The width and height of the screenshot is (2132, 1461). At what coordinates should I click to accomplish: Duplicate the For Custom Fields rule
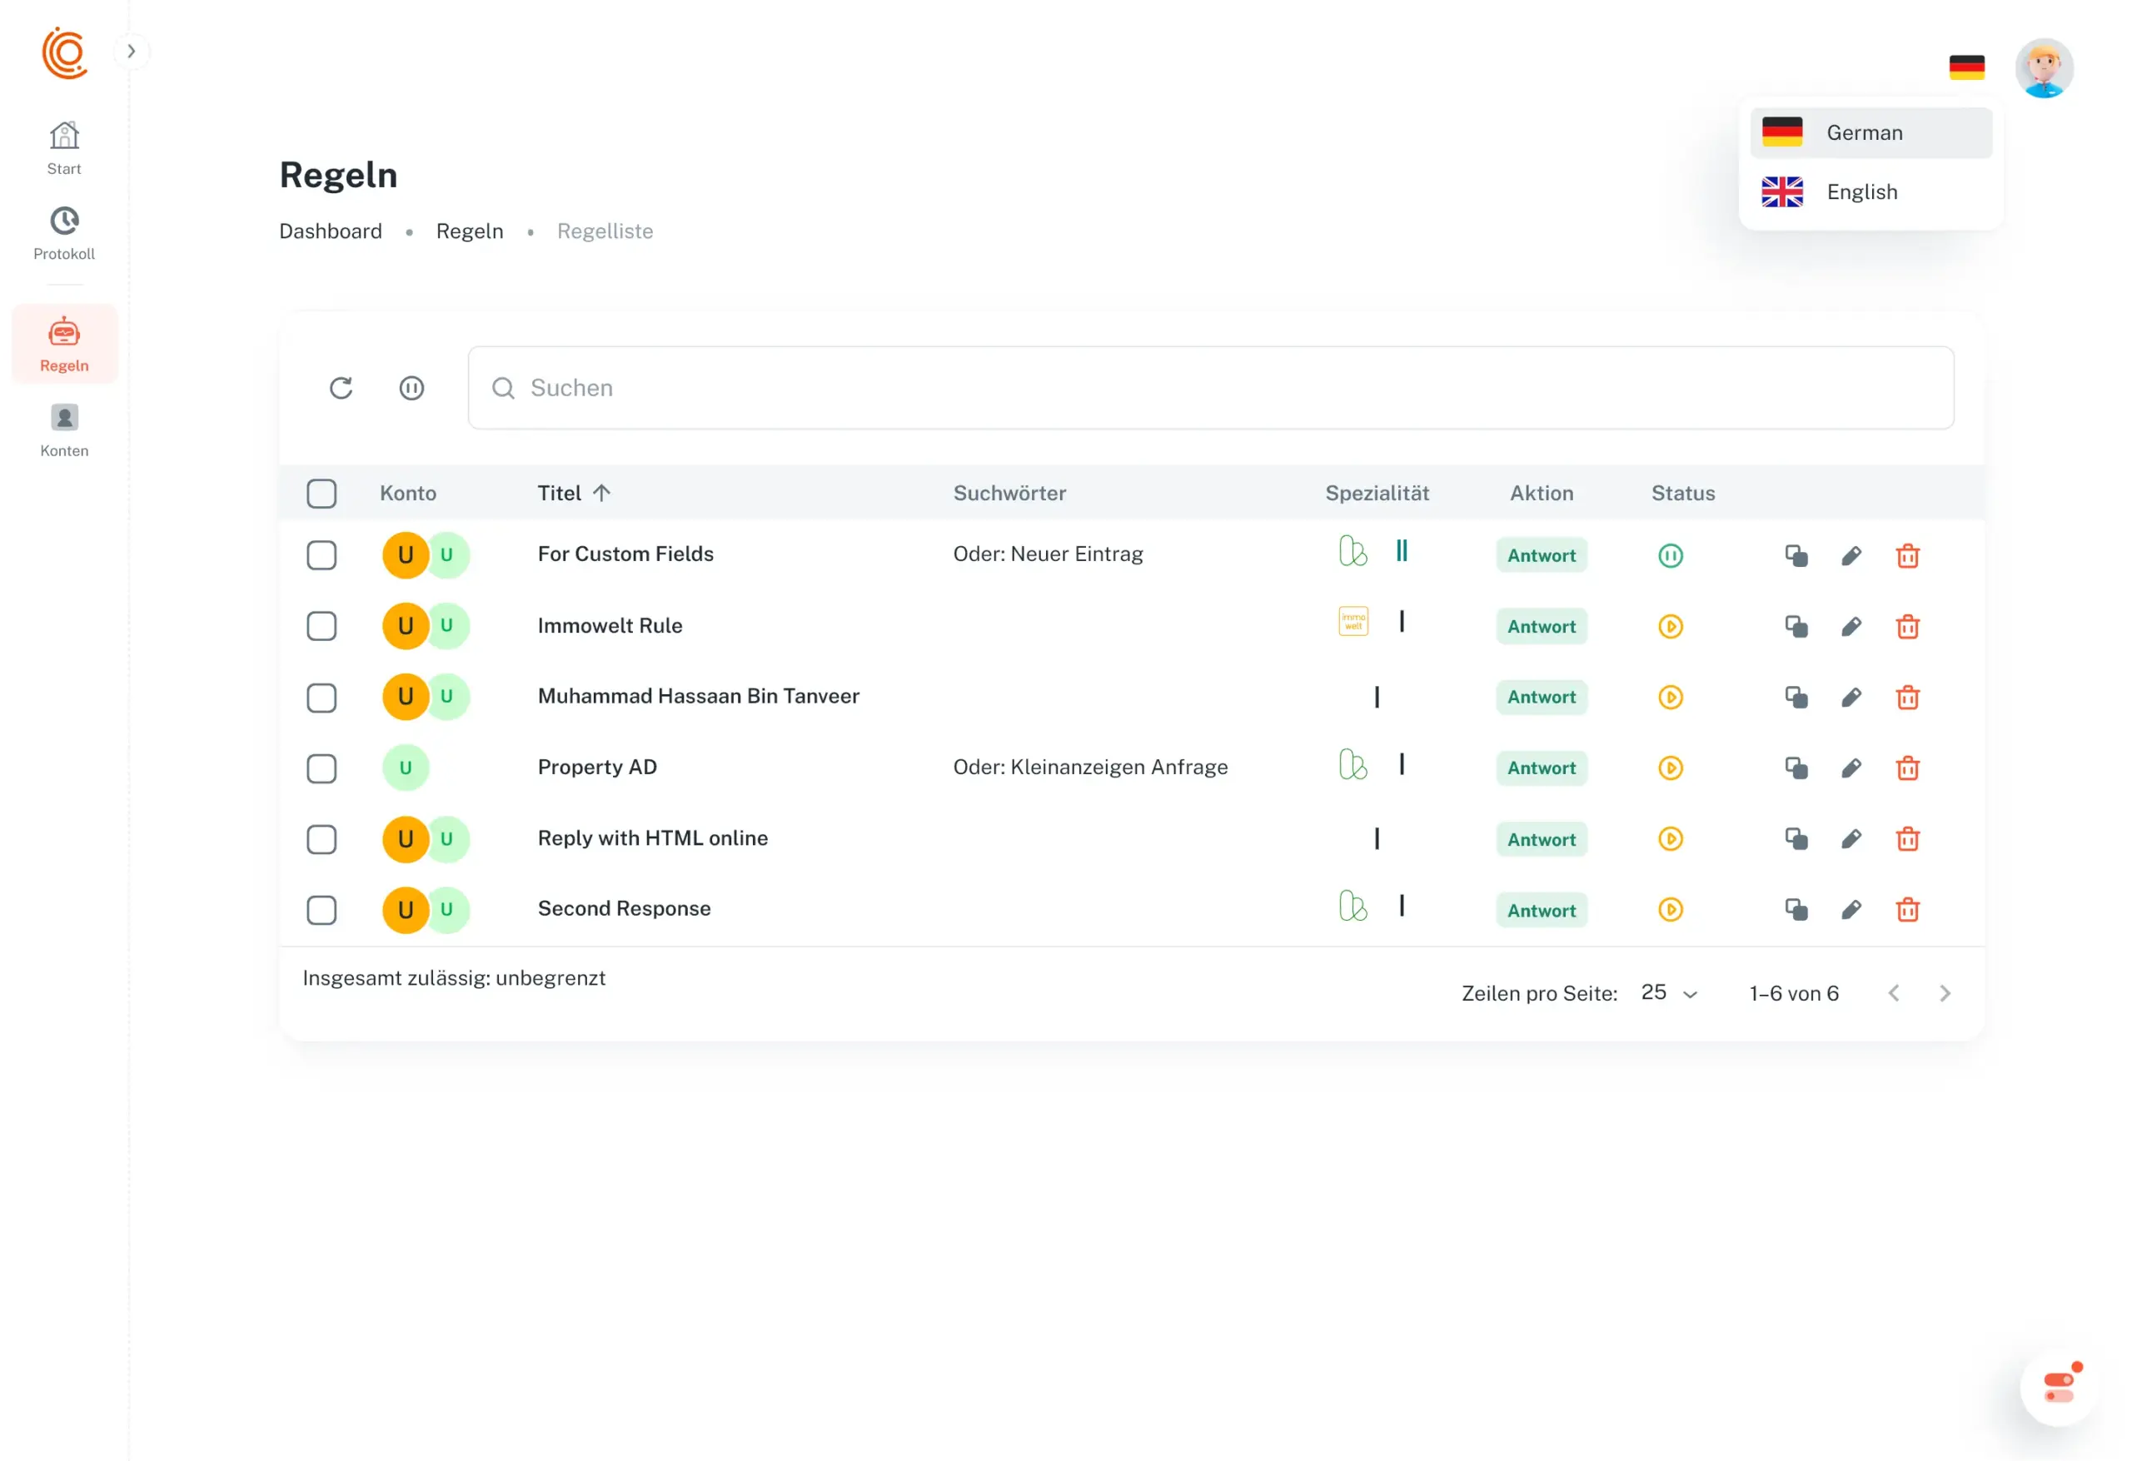click(x=1796, y=556)
